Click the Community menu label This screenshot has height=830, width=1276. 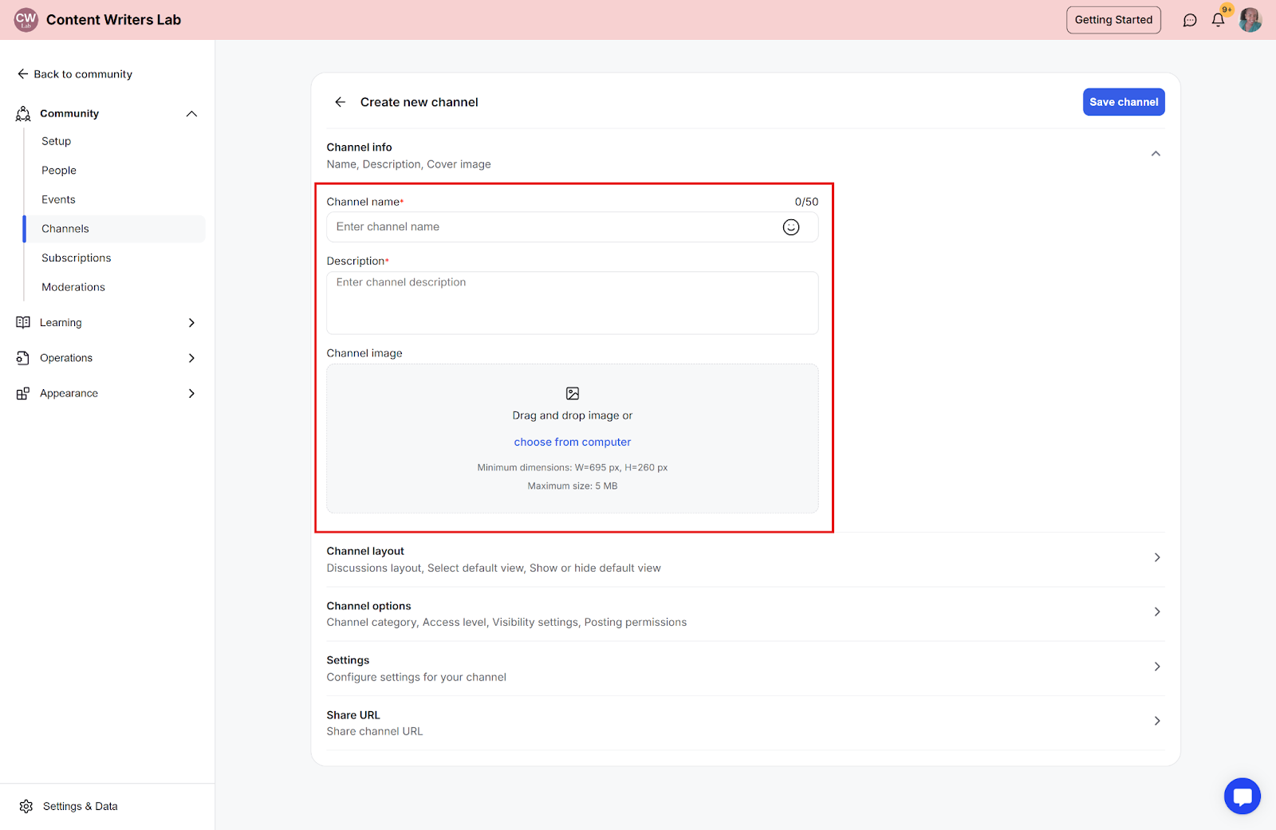(69, 114)
